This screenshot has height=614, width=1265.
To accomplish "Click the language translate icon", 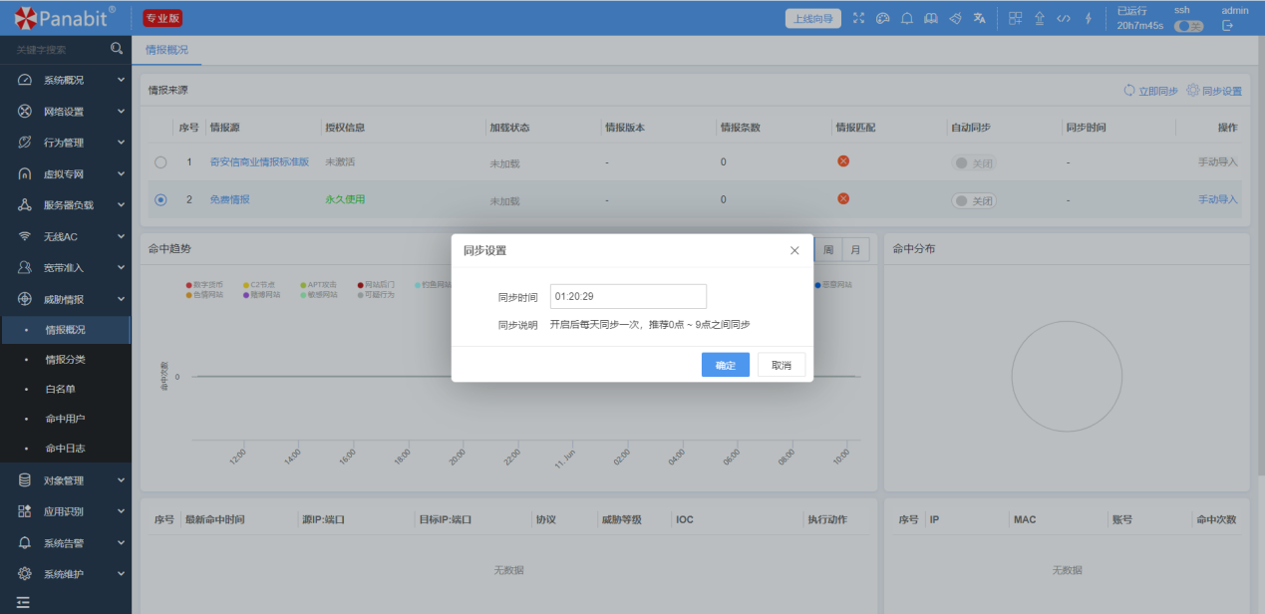I will coord(979,18).
